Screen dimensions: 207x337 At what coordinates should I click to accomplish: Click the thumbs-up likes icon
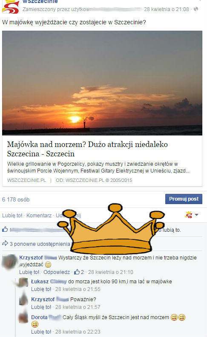tap(5, 229)
